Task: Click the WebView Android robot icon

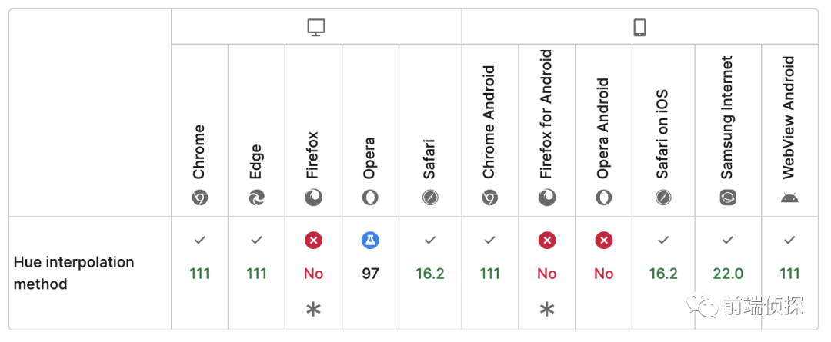Action: click(x=789, y=198)
